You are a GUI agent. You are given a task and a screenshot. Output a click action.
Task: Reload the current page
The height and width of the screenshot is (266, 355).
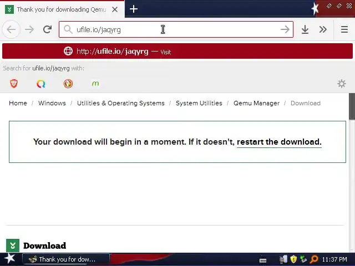click(x=47, y=29)
